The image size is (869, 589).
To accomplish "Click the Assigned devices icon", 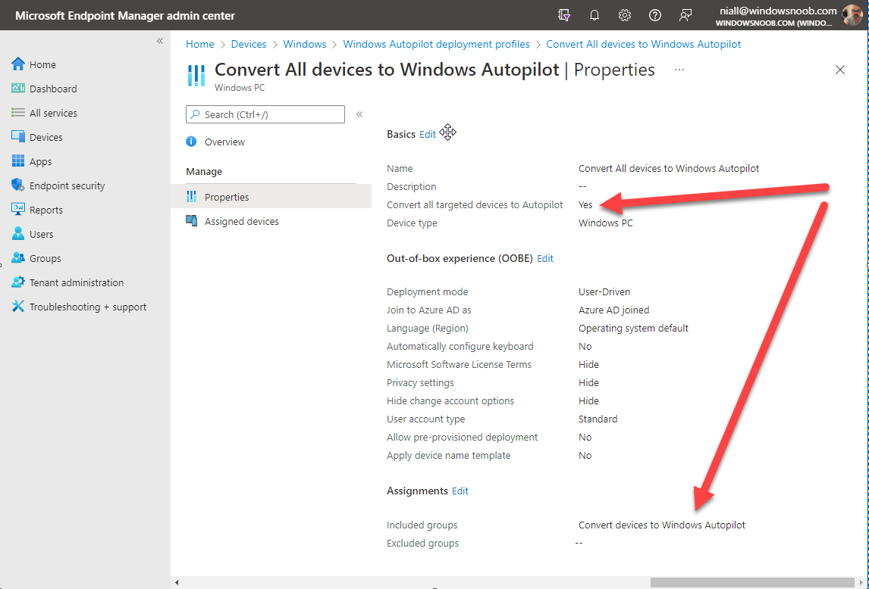I will click(191, 221).
